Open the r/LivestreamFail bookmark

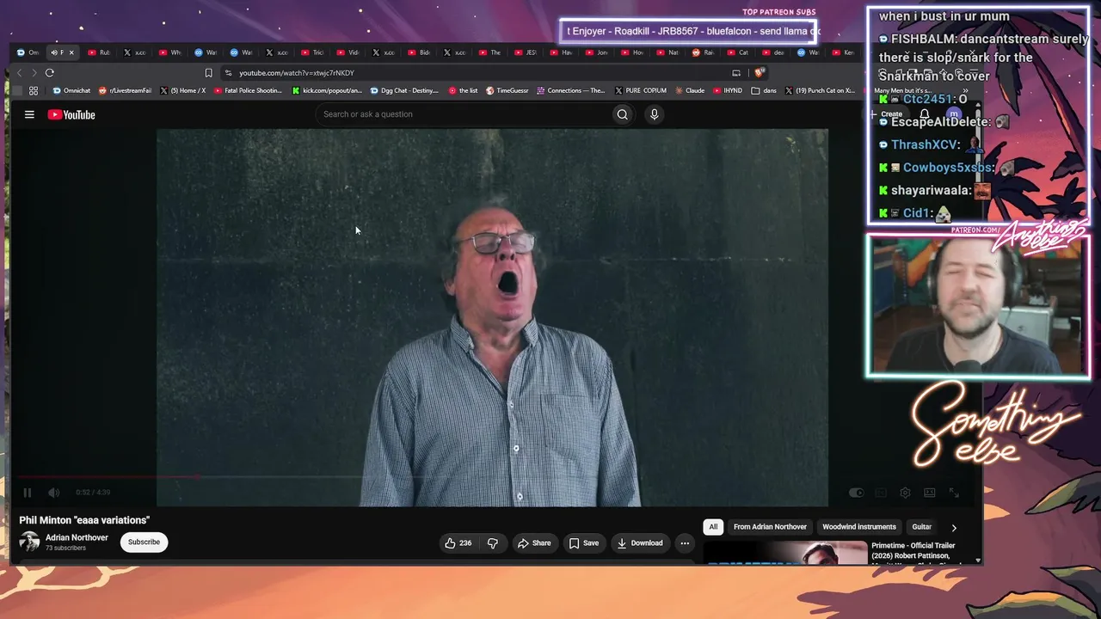pyautogui.click(x=126, y=90)
